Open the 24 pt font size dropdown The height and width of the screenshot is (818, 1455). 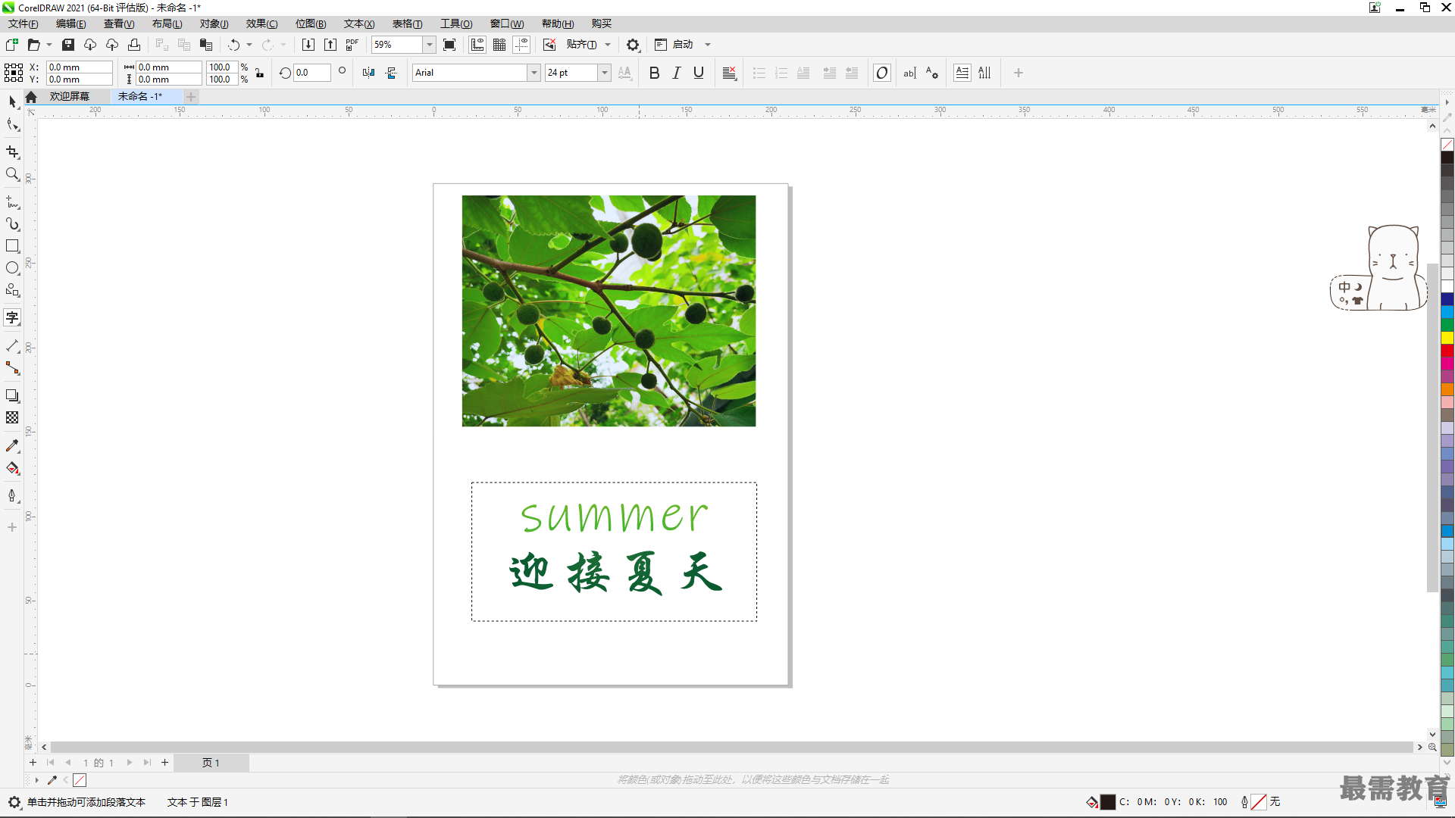[604, 73]
